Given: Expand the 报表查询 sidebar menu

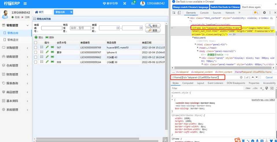Looking at the screenshot, I should [x=16, y=83].
